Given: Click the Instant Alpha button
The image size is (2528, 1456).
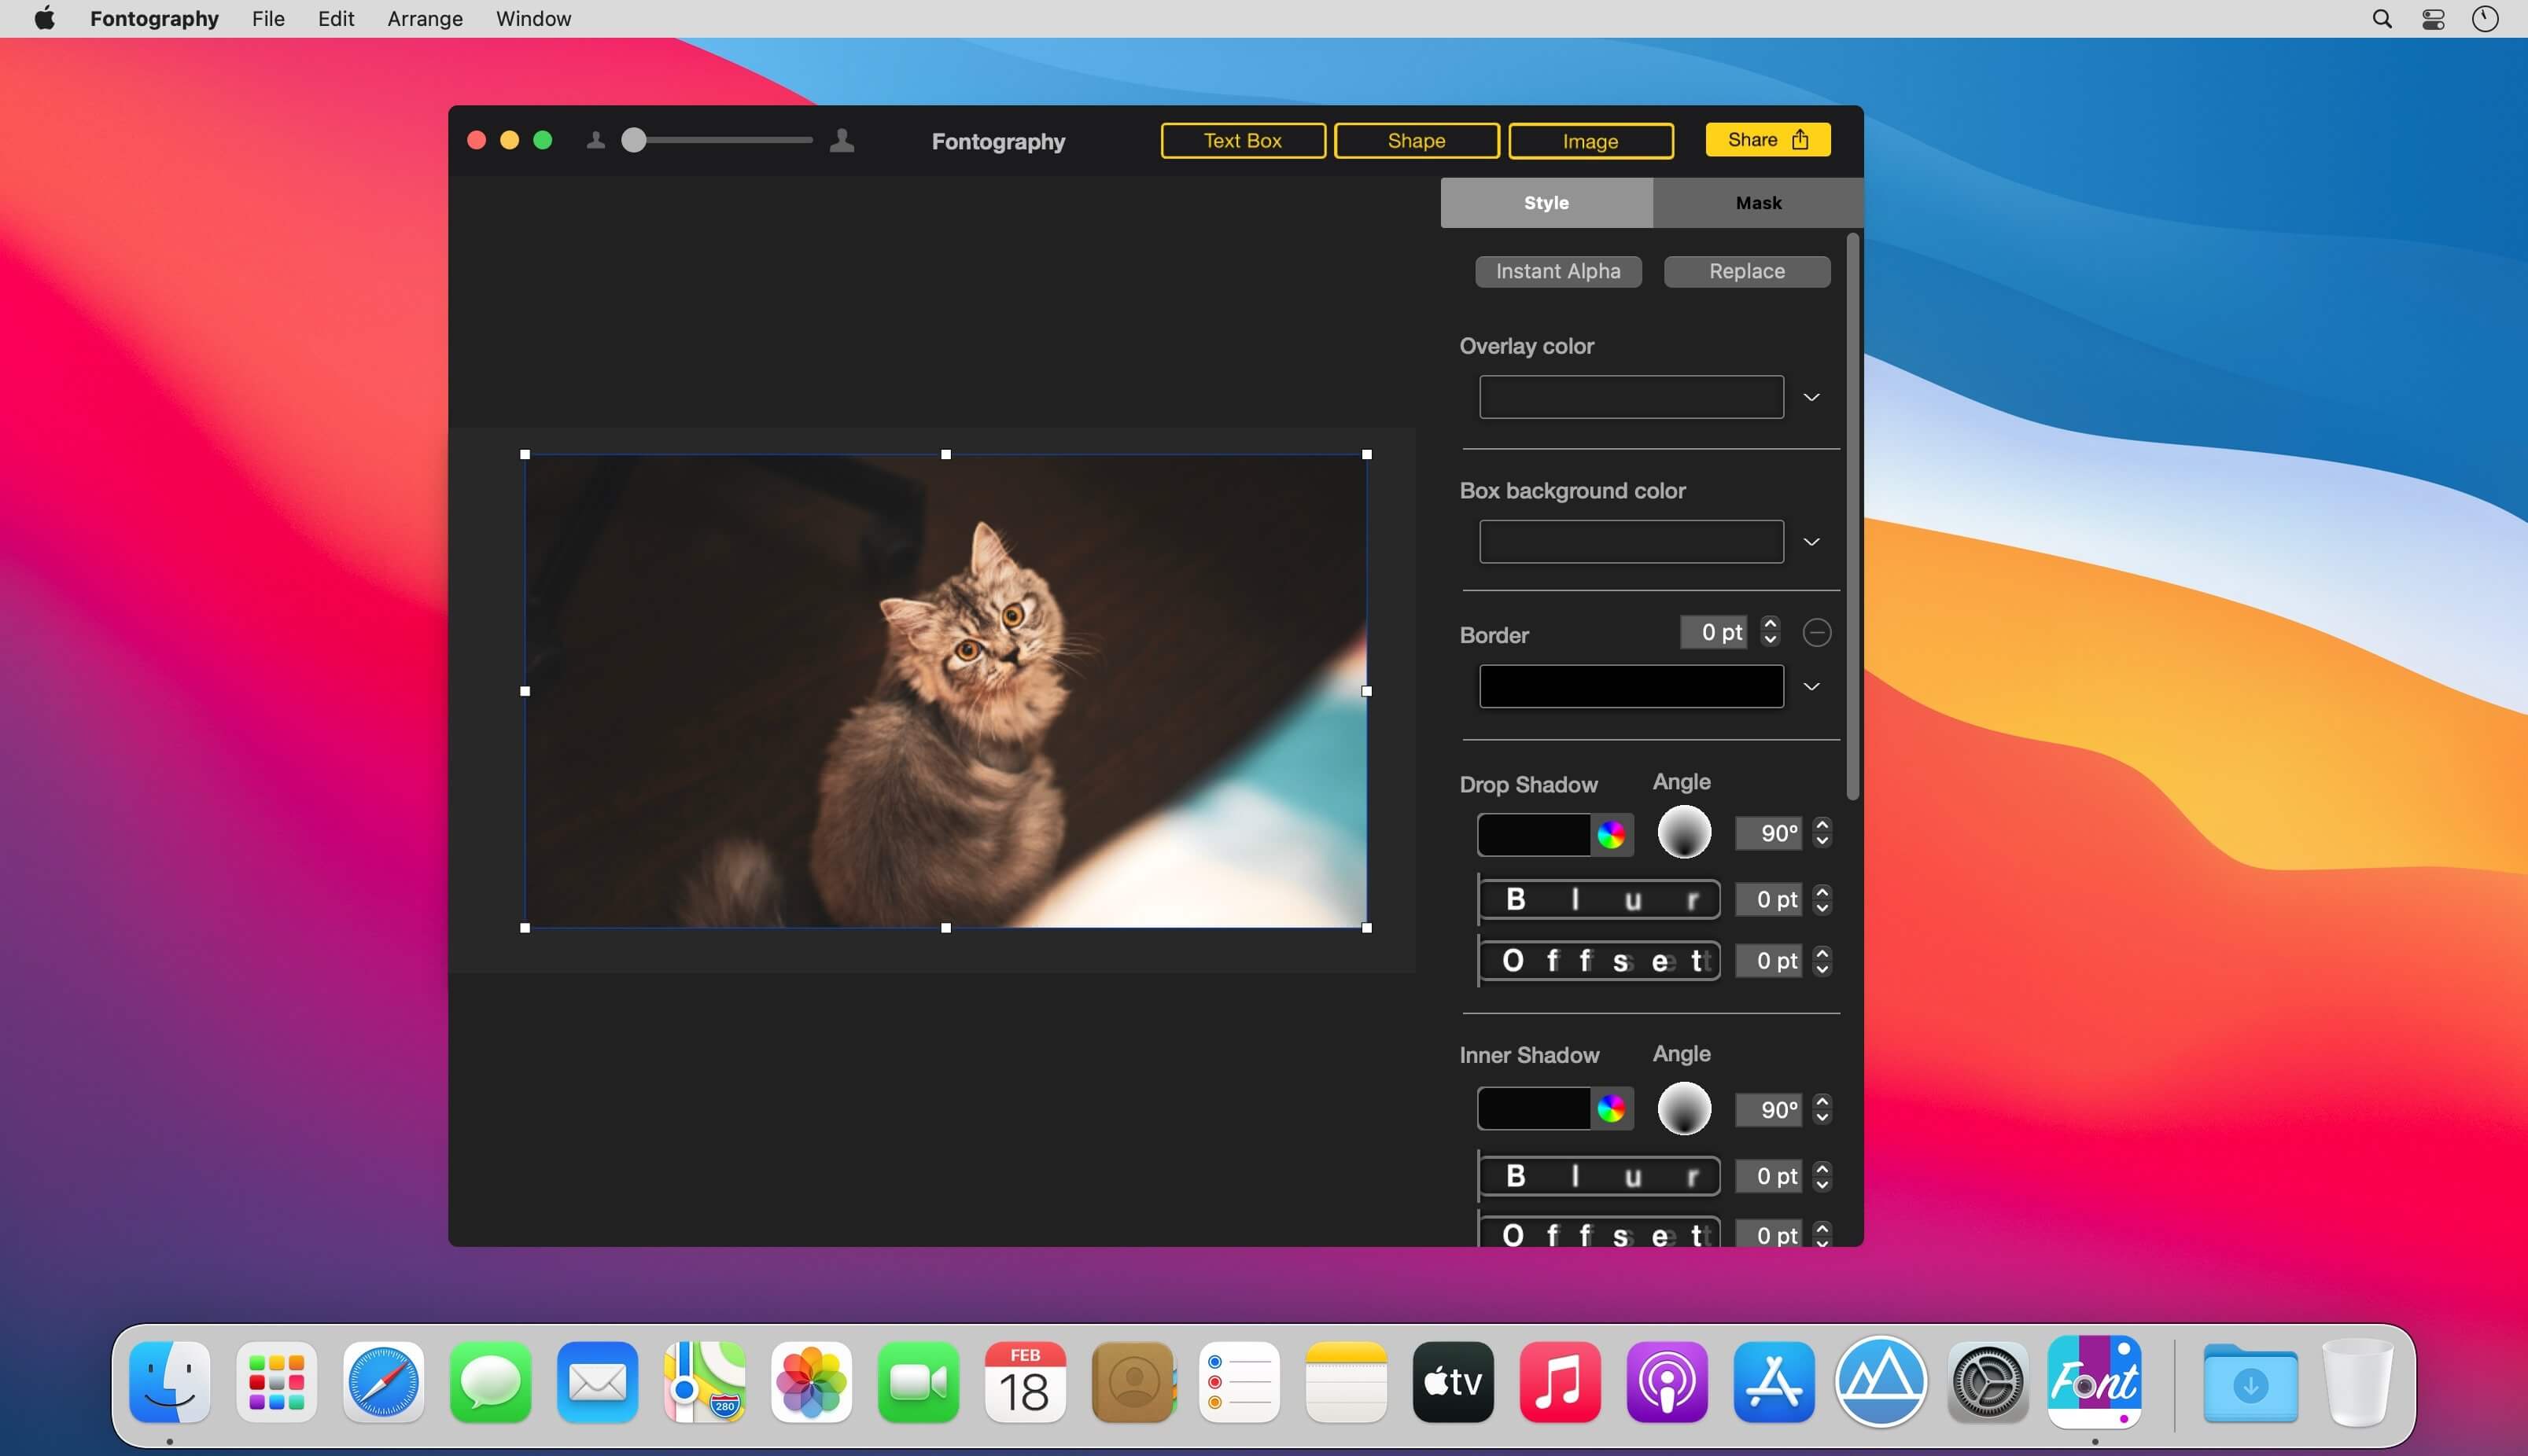Looking at the screenshot, I should pos(1557,271).
